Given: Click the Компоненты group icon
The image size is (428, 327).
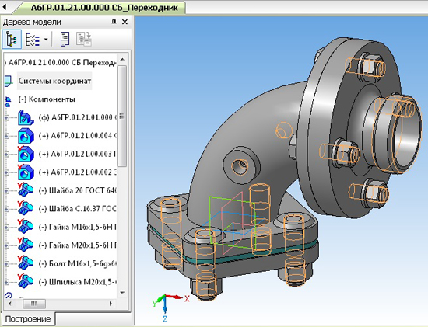Looking at the screenshot, I should 9,102.
